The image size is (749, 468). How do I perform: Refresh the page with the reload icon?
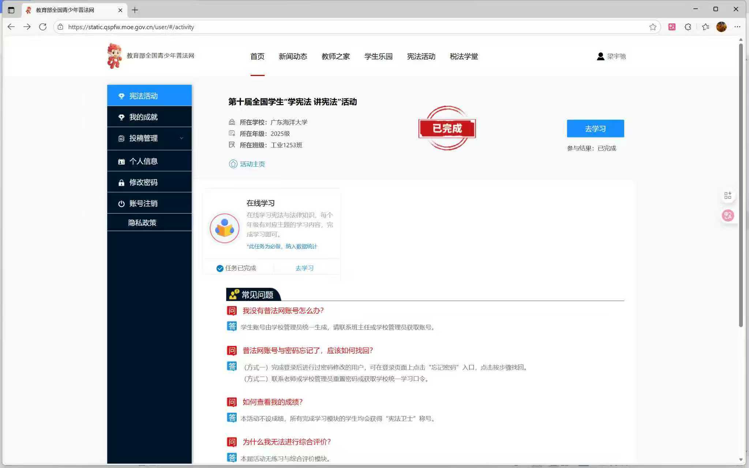point(43,27)
